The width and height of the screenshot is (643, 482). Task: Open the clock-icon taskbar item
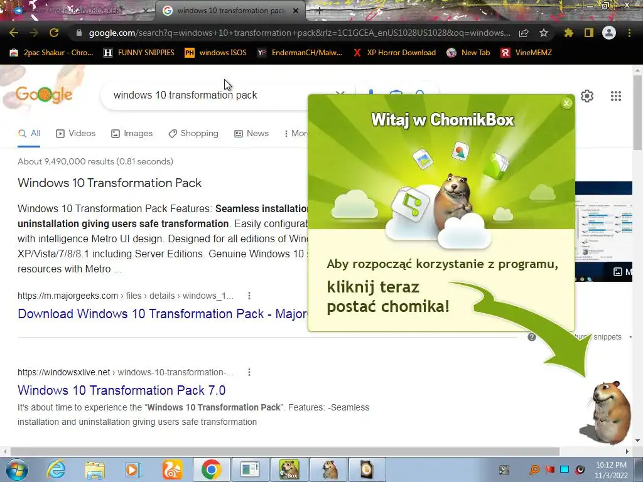[x=367, y=469]
